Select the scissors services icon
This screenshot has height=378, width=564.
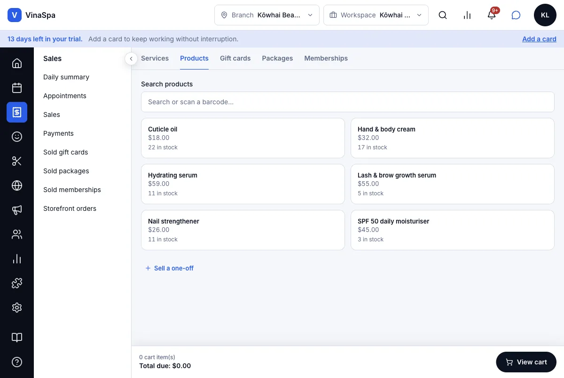pos(17,161)
